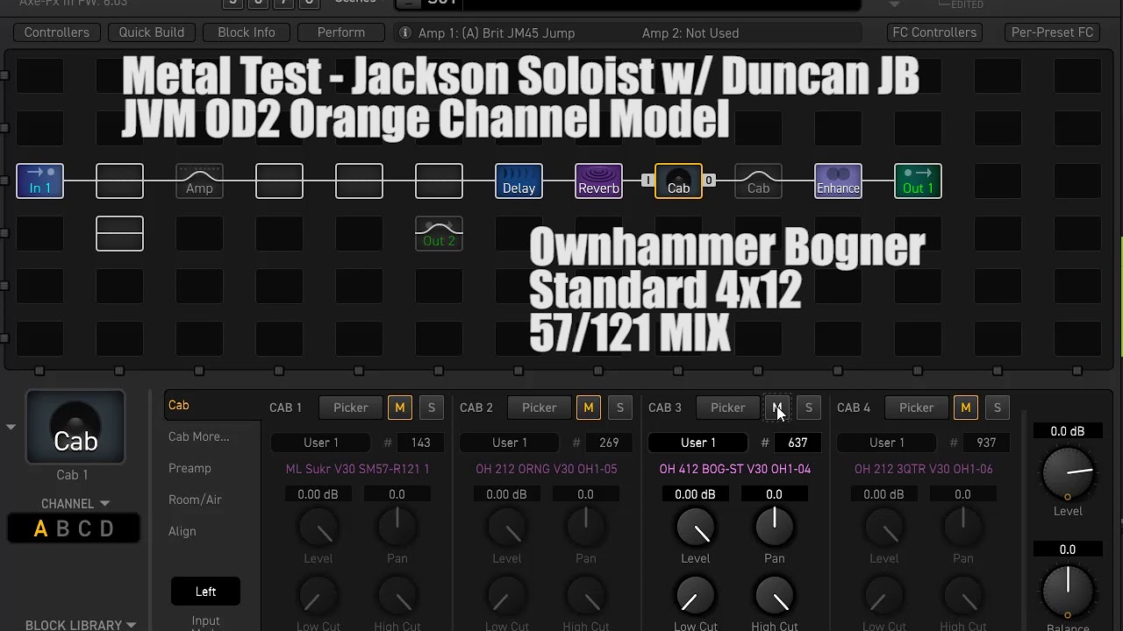
Task: Click the CAB 3 Low Cut knob
Action: pyautogui.click(x=696, y=597)
